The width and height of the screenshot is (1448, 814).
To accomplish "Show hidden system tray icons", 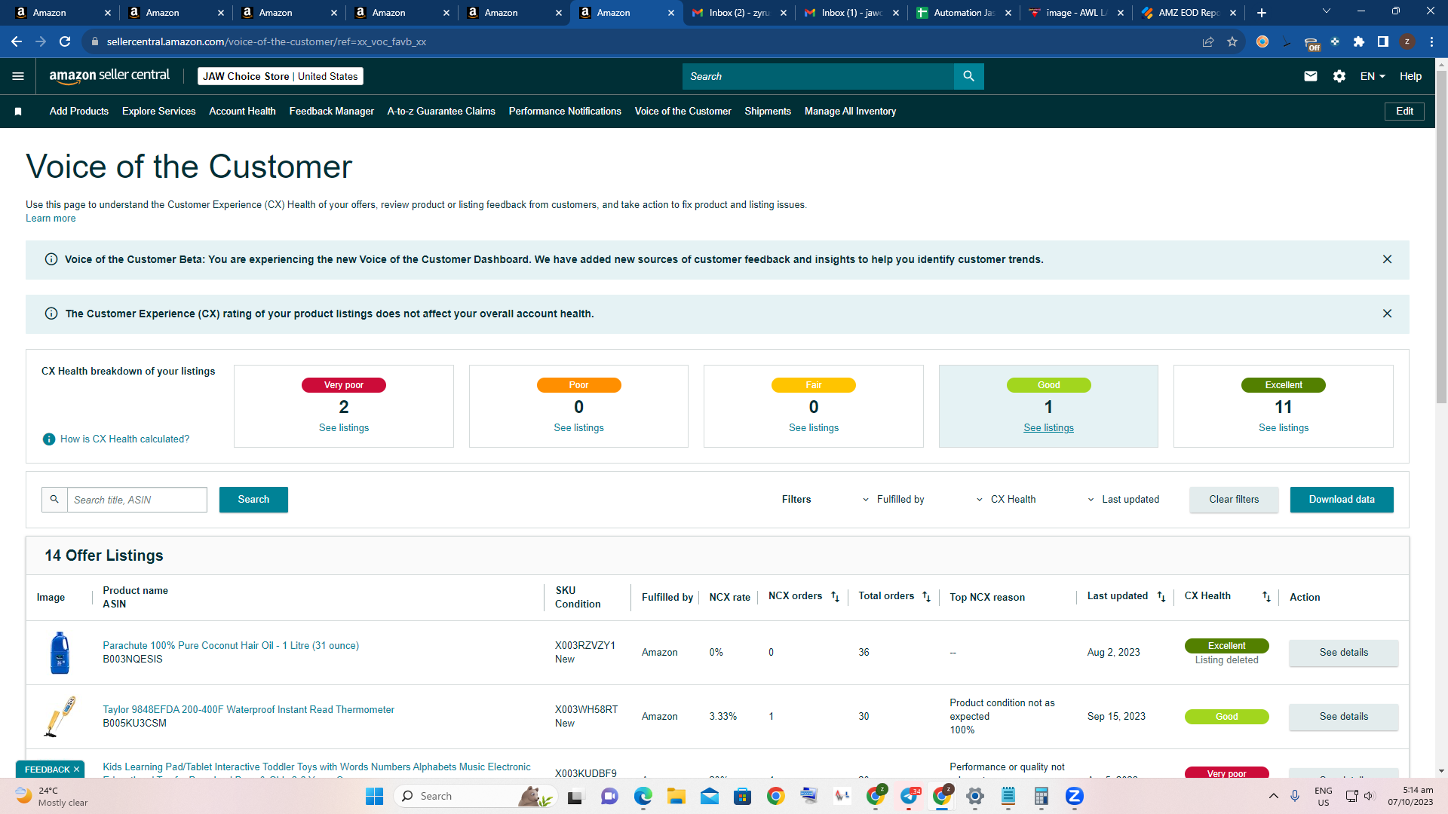I will [1274, 796].
